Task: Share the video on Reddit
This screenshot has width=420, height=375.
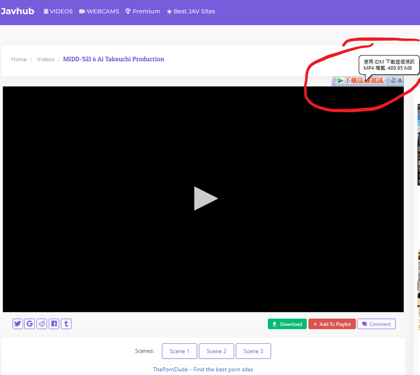Action: [42, 324]
